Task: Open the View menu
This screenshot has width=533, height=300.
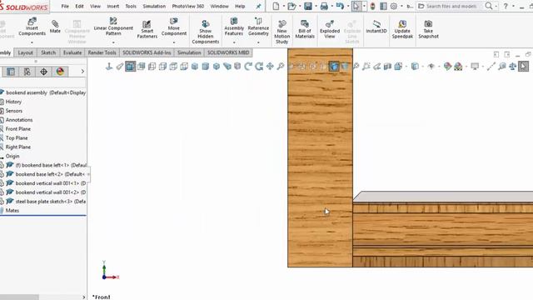Action: [95, 6]
